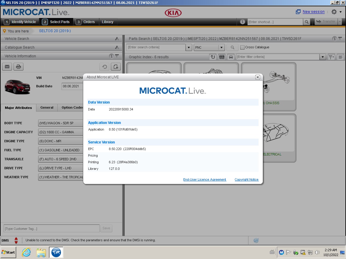
Task: Open the Library tab
Action: click(x=108, y=22)
